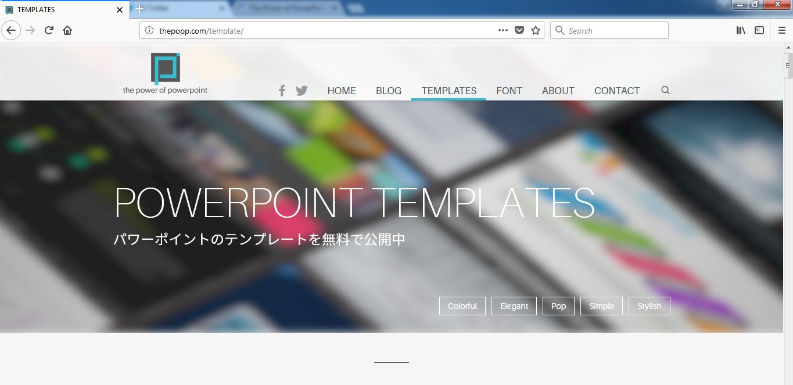Show sidebars icon in toolbar
This screenshot has height=385, width=793.
[759, 30]
